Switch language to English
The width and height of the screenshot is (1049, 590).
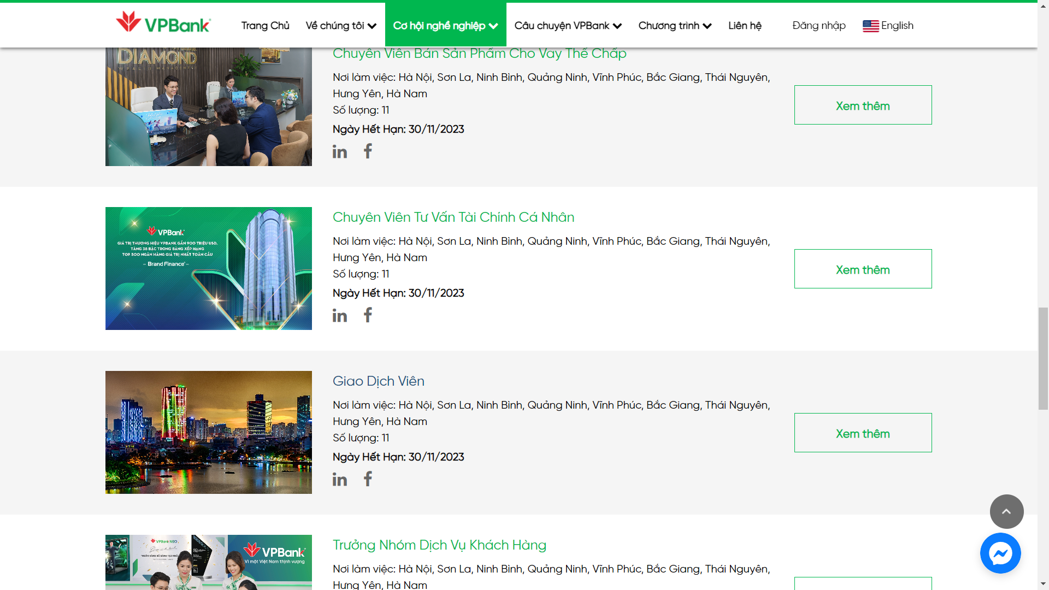pyautogui.click(x=897, y=26)
